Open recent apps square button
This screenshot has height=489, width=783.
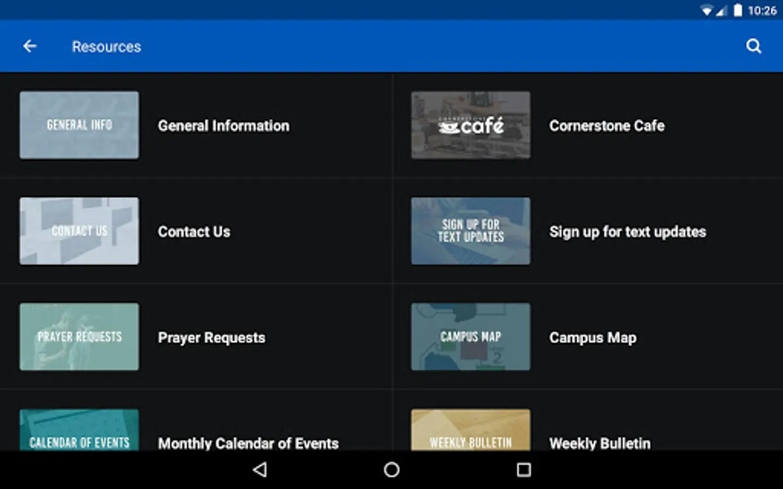pyautogui.click(x=524, y=469)
